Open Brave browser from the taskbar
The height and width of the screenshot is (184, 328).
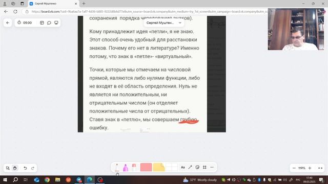(68, 179)
